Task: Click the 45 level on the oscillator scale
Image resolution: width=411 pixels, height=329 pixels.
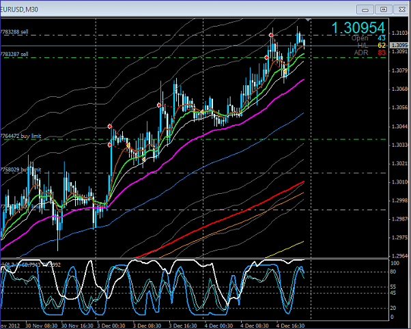Action: (393, 293)
